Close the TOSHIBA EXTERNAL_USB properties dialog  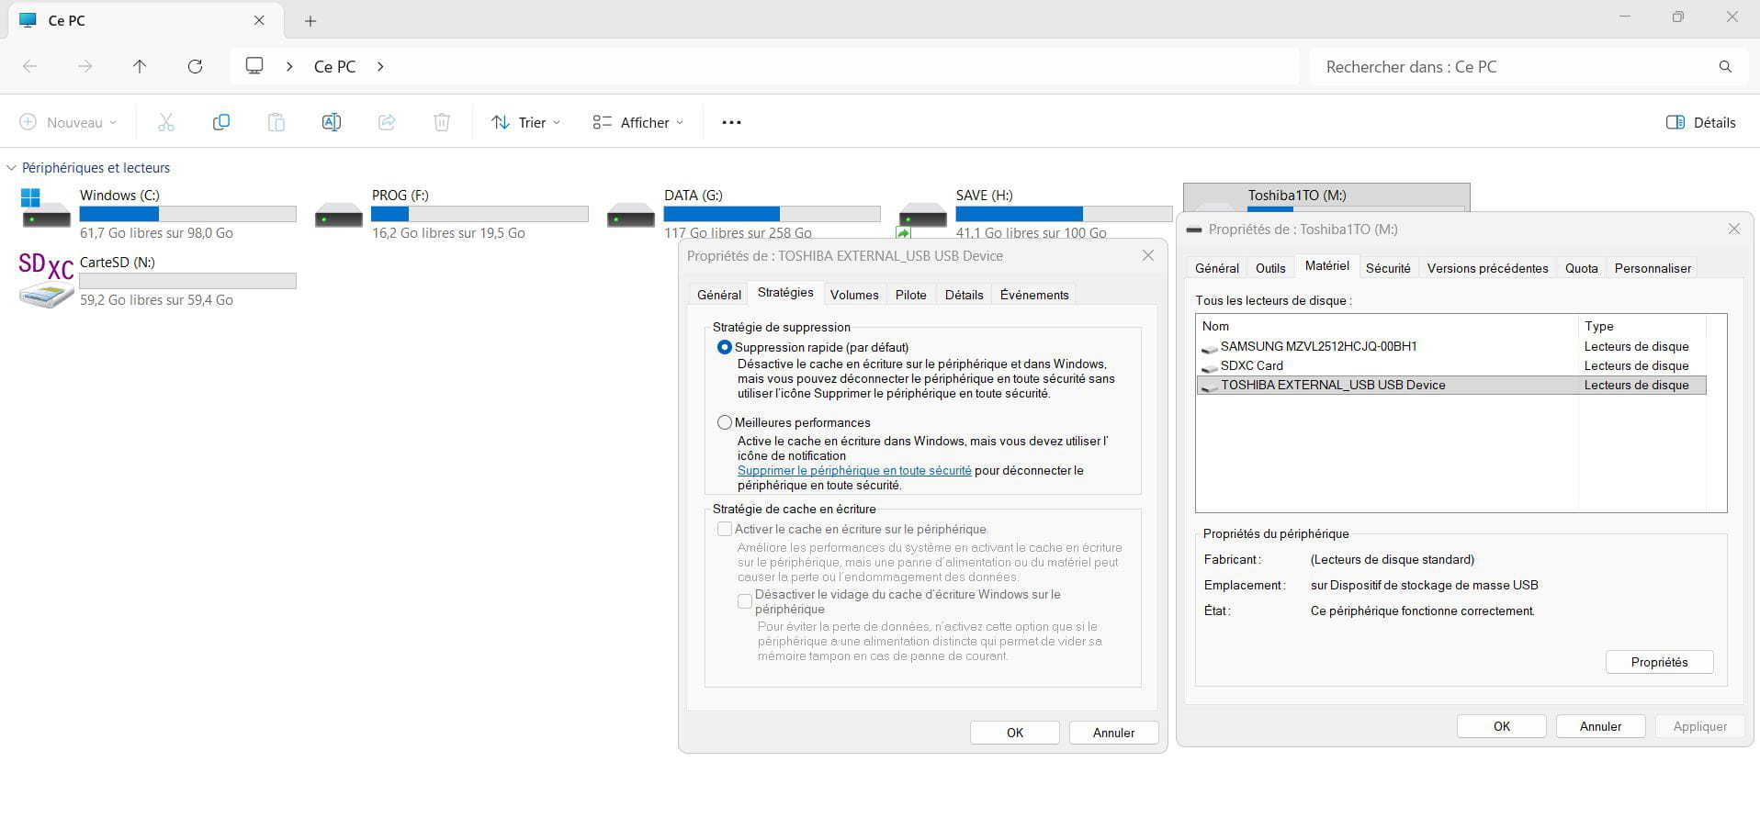(x=1148, y=255)
